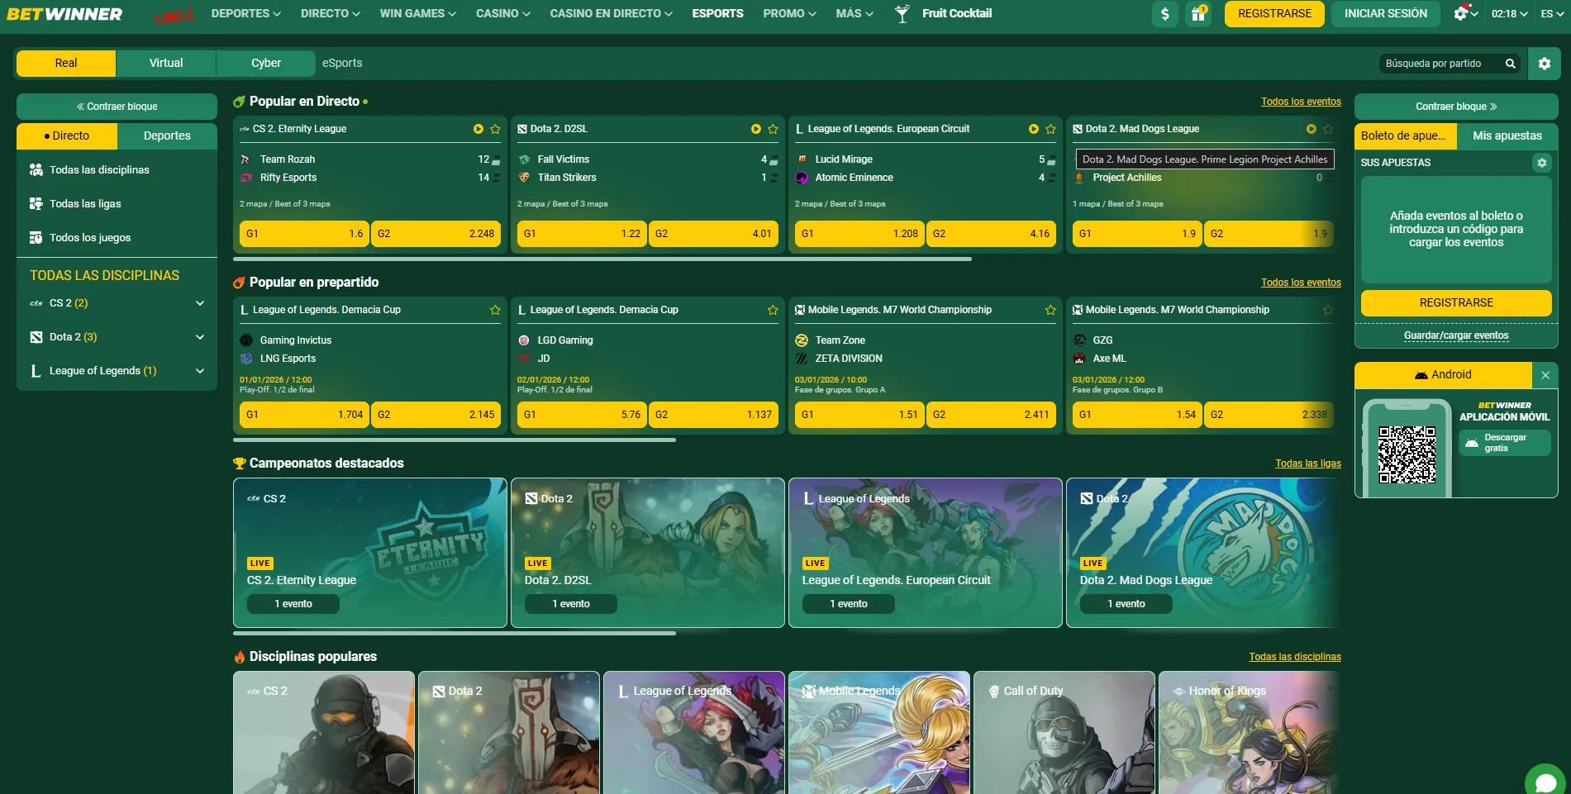Click the BetWinner logo

click(x=64, y=14)
